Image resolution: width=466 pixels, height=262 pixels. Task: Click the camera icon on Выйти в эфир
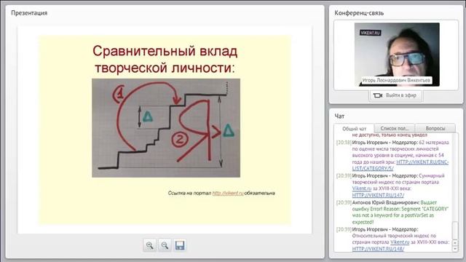(378, 95)
